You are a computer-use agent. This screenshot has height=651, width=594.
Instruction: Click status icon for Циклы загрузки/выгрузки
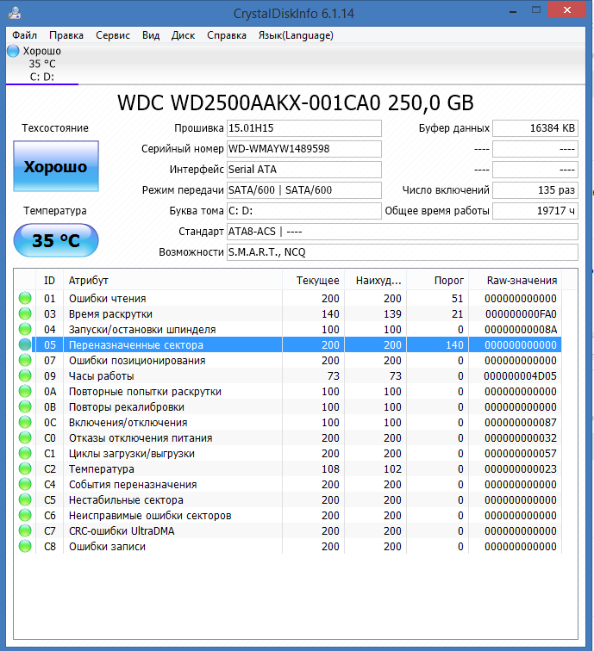pos(25,453)
